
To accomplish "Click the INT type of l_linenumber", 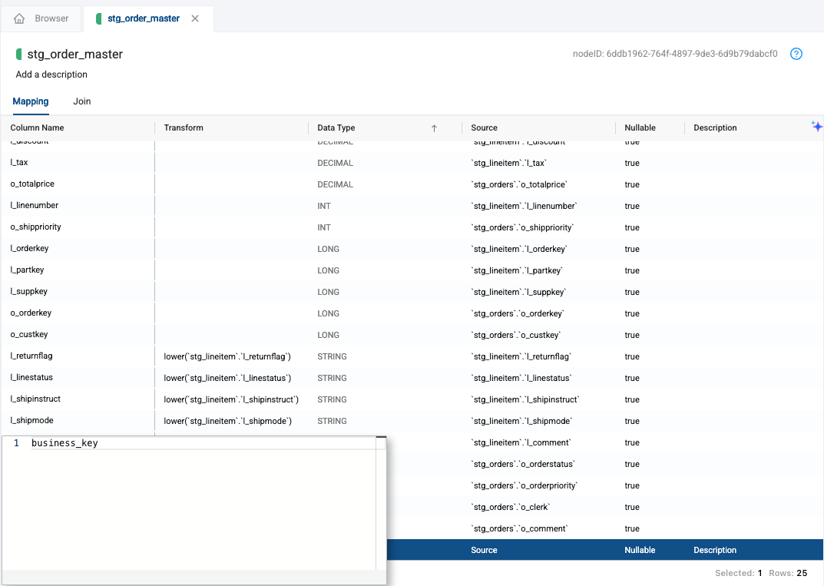I will [324, 207].
